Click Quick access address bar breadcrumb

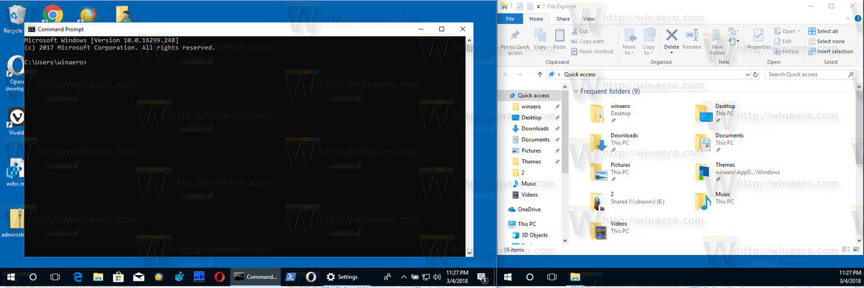[580, 74]
